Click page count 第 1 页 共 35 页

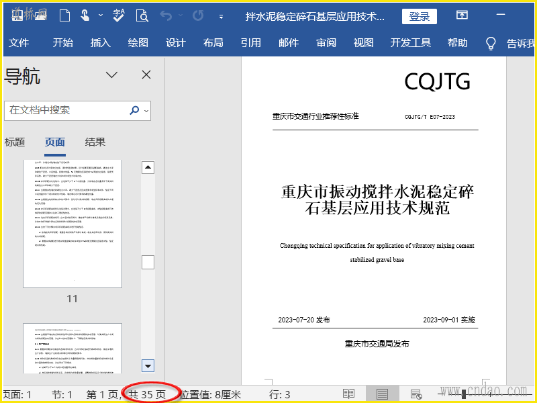click(x=126, y=394)
